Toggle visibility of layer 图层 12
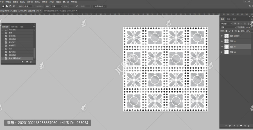253x130 pixels. coord(222,41)
